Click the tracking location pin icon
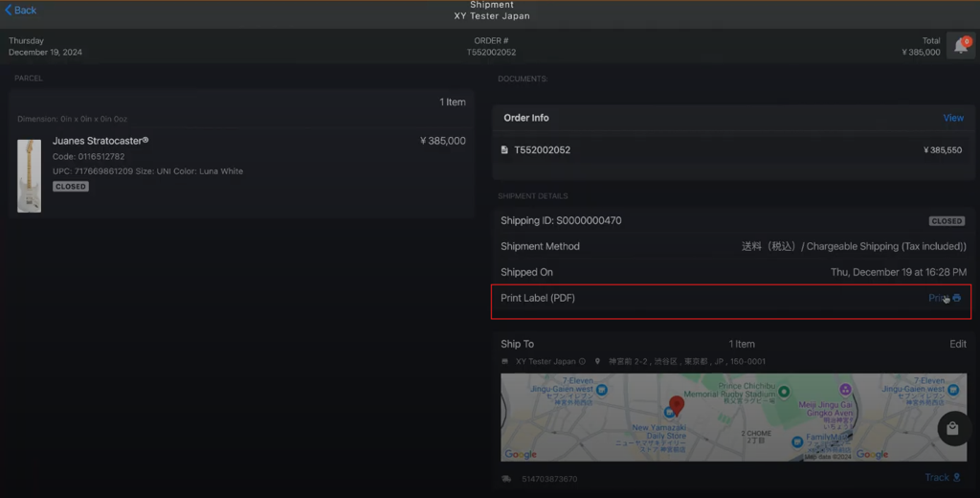980x498 pixels. click(957, 477)
